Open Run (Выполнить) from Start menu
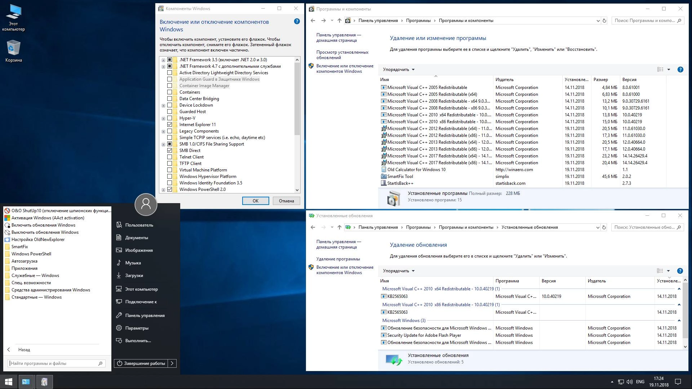 138,341
